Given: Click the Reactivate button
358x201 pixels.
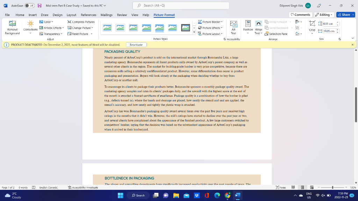Looking at the screenshot, I should (x=136, y=45).
